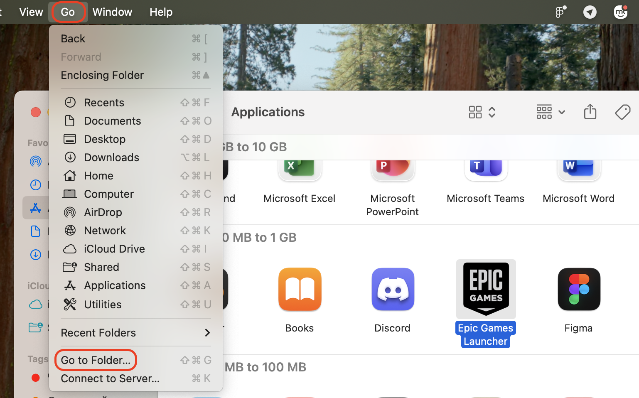Click the Tags icon in the Finder toolbar
639x398 pixels.
623,112
